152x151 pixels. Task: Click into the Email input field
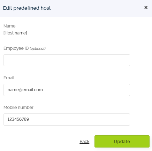point(67,90)
